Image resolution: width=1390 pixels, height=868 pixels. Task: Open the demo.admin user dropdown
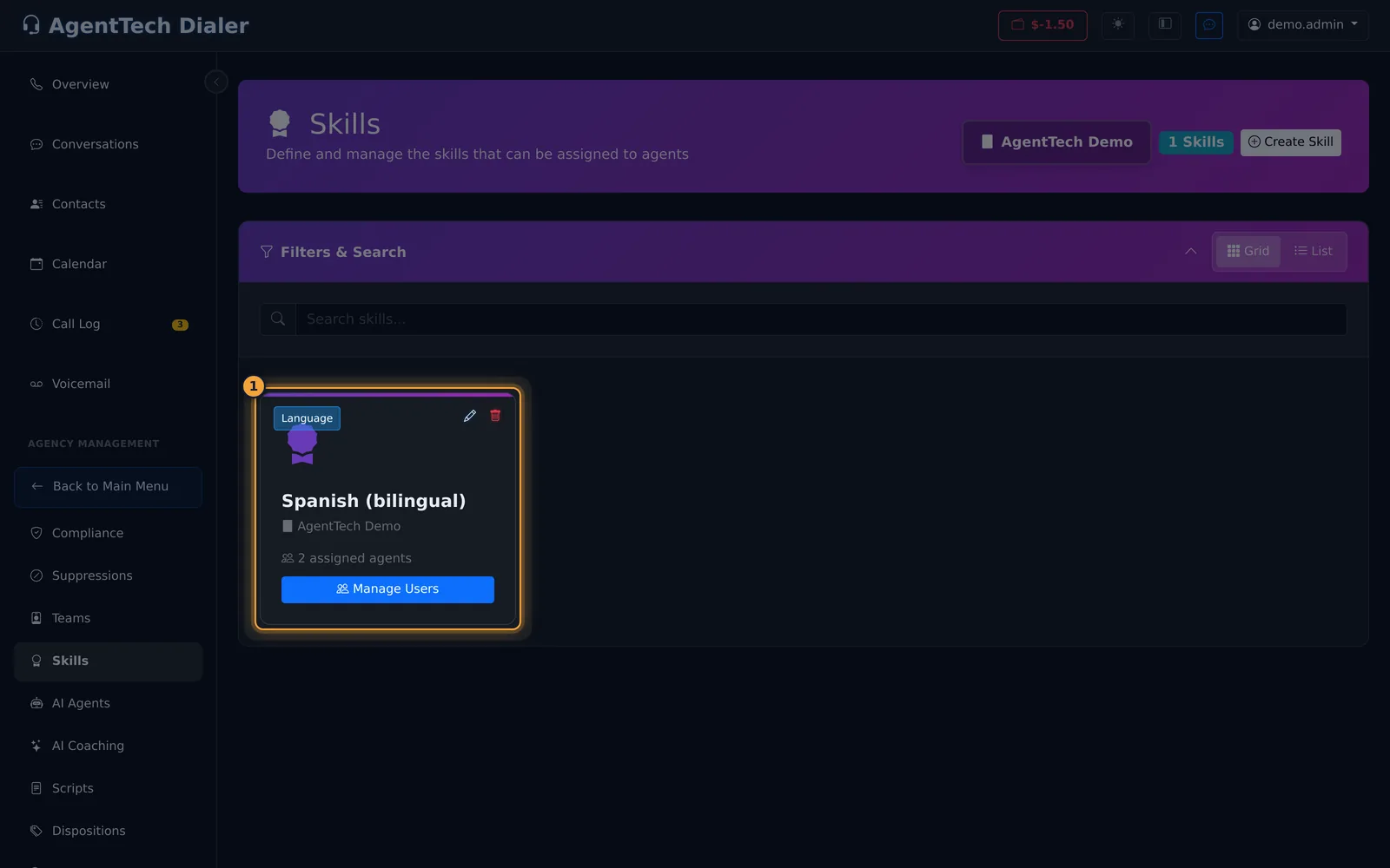pyautogui.click(x=1302, y=24)
